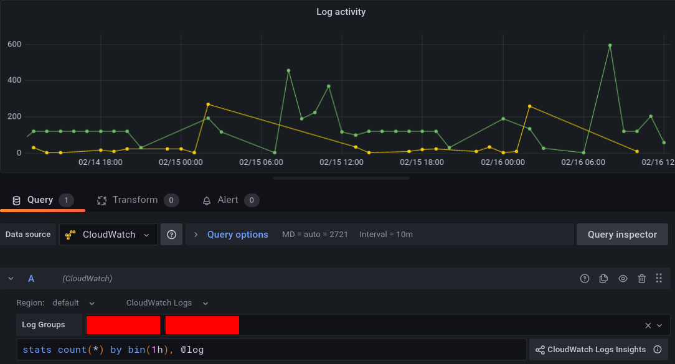
Task: Expand Query options settings
Action: coord(237,234)
